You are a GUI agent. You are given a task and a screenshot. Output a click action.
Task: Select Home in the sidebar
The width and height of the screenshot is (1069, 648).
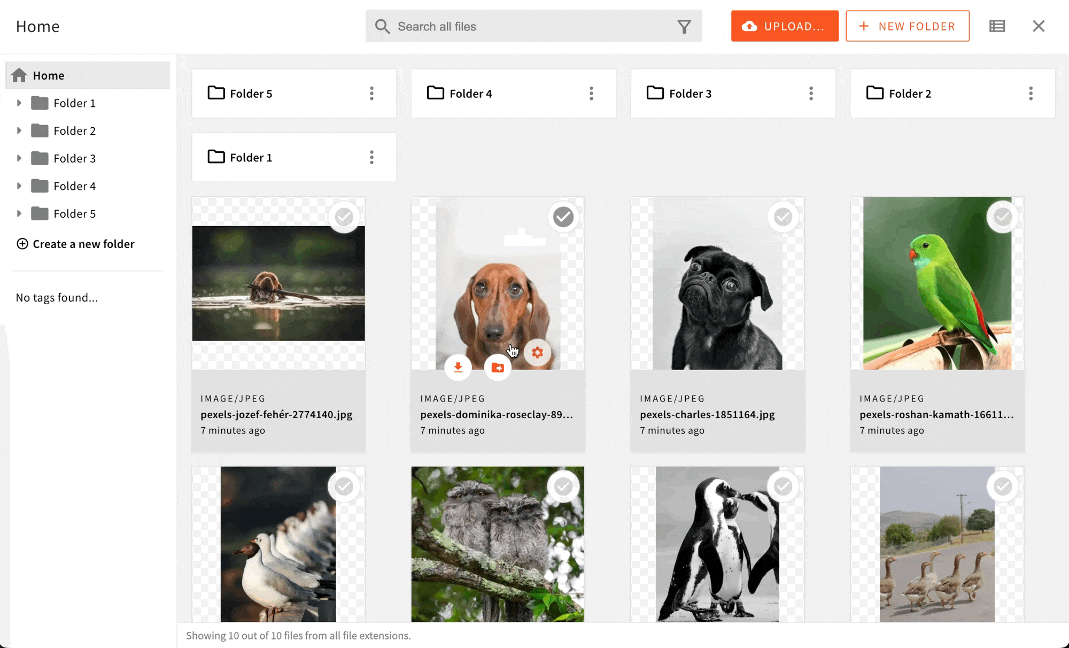click(x=48, y=75)
